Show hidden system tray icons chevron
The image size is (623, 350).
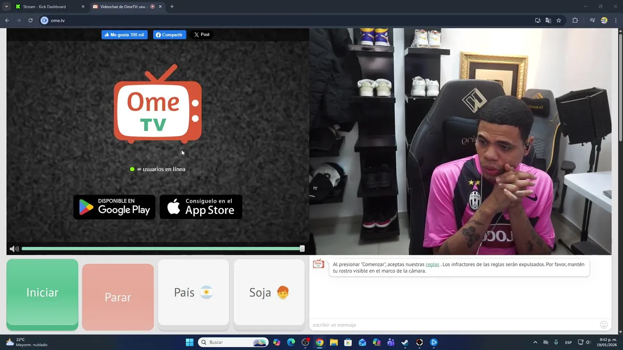[535, 342]
